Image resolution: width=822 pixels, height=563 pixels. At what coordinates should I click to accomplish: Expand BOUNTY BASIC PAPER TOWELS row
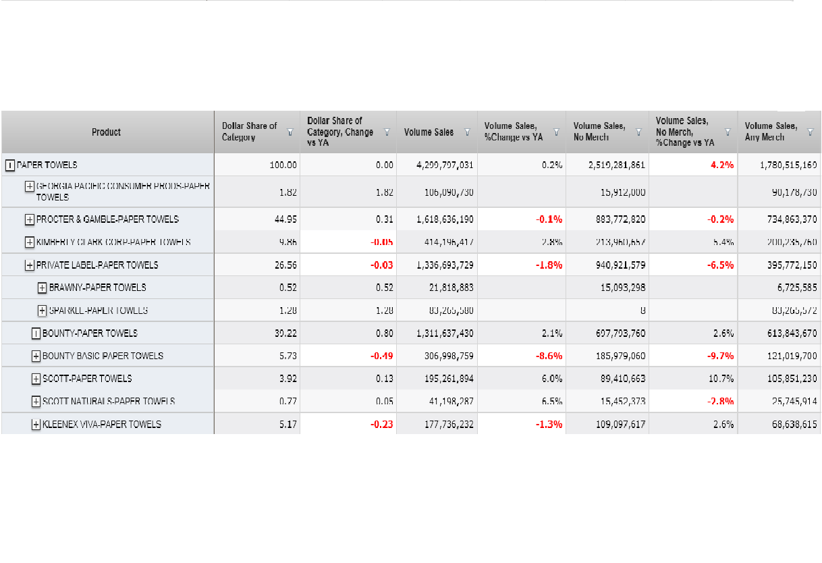(36, 356)
